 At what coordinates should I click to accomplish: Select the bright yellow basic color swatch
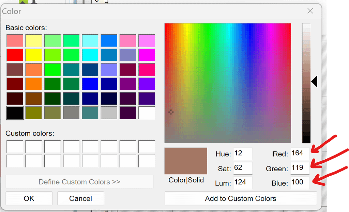click(33, 55)
